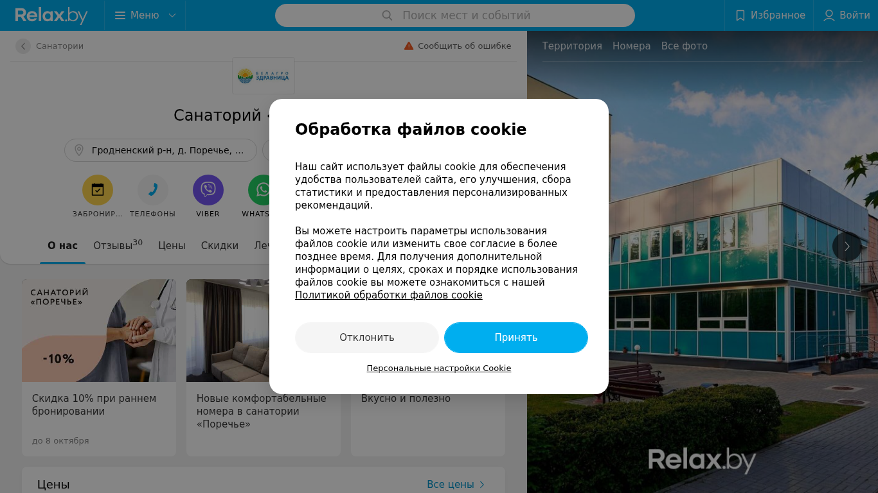The image size is (878, 493).
Task: Click the warning icon Сообщить об ошибке
Action: pyautogui.click(x=409, y=46)
